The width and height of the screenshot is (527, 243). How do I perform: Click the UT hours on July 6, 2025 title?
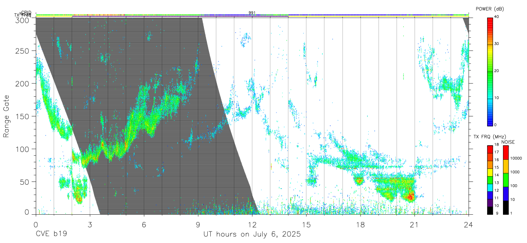pos(252,235)
